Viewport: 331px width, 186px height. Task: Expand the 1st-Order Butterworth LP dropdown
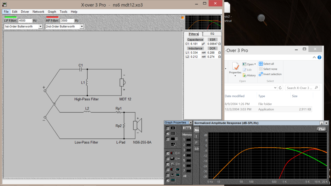(40, 26)
